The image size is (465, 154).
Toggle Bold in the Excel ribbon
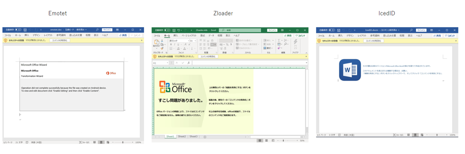coord(171,44)
